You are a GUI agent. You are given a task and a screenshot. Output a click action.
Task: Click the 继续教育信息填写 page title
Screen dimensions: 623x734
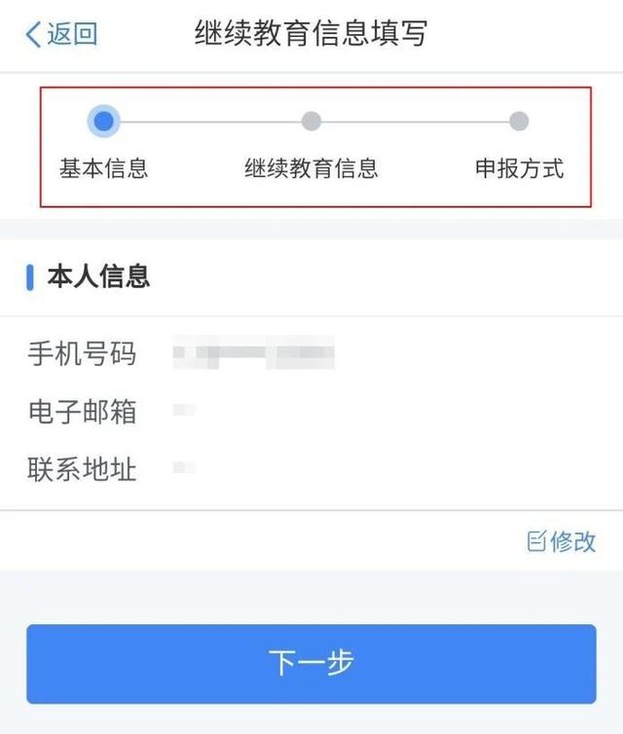(x=311, y=33)
